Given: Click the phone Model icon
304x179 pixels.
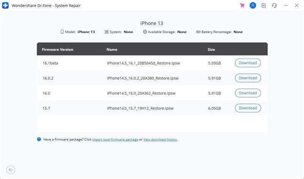Looking at the screenshot, I should click(62, 32).
